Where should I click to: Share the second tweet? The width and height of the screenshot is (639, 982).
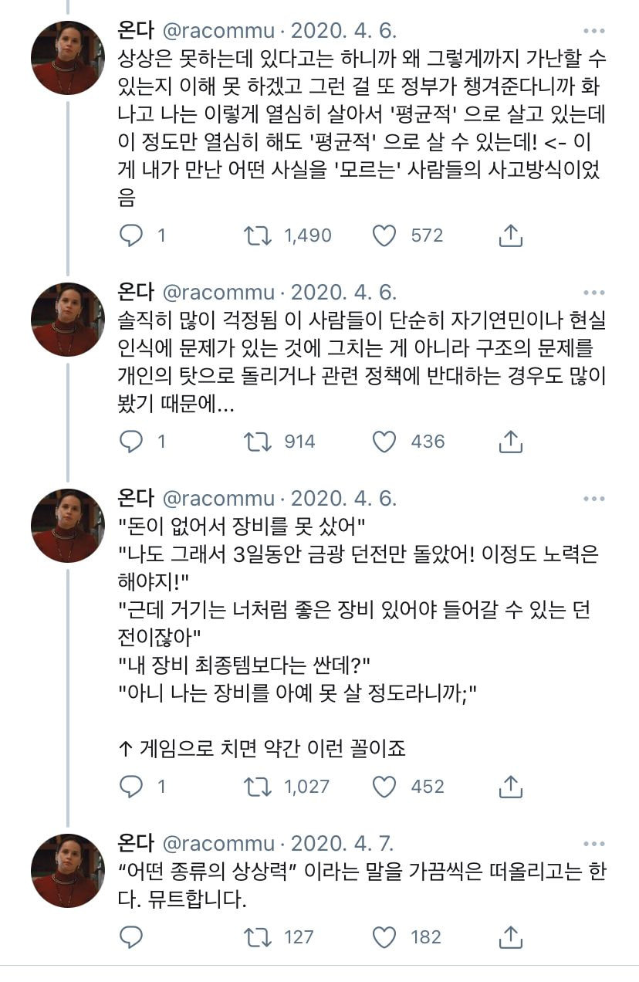[x=509, y=442]
